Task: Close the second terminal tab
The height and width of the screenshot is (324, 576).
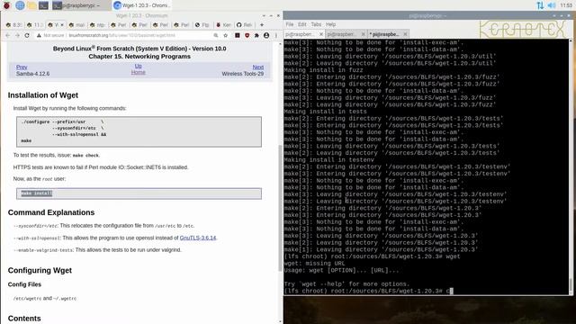Action: [x=363, y=34]
